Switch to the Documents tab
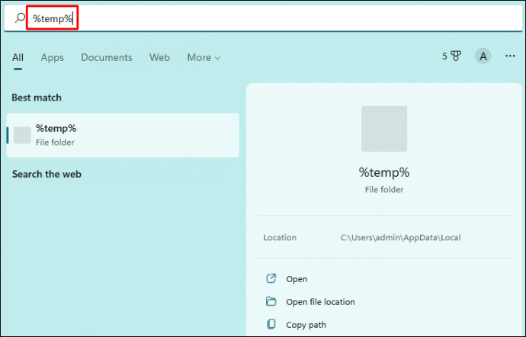This screenshot has width=526, height=337. pyautogui.click(x=107, y=57)
